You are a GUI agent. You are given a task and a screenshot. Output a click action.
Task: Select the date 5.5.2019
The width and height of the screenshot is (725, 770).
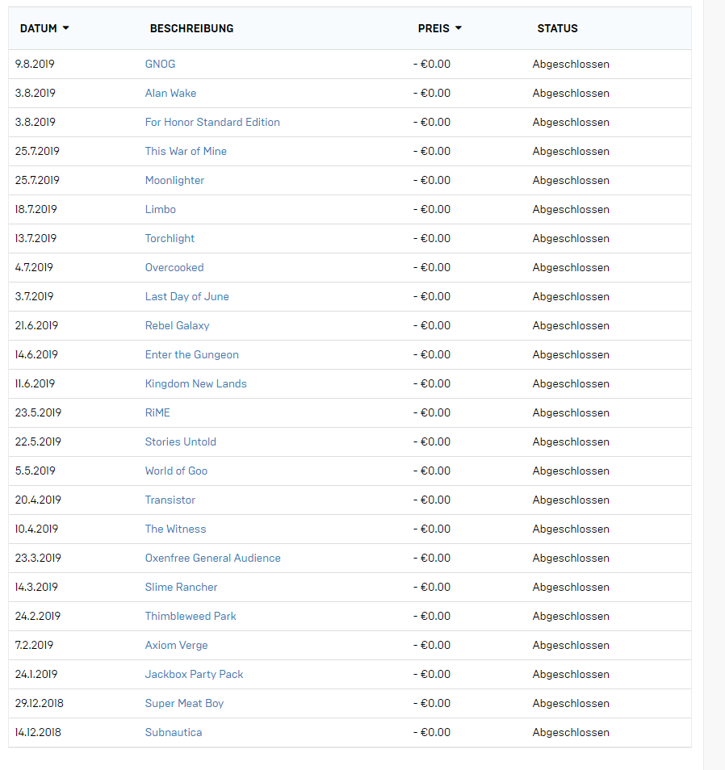(35, 471)
